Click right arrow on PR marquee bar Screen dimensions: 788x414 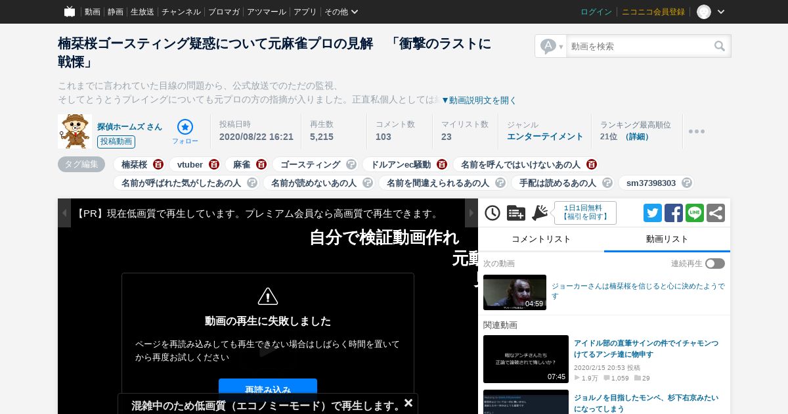(x=471, y=213)
